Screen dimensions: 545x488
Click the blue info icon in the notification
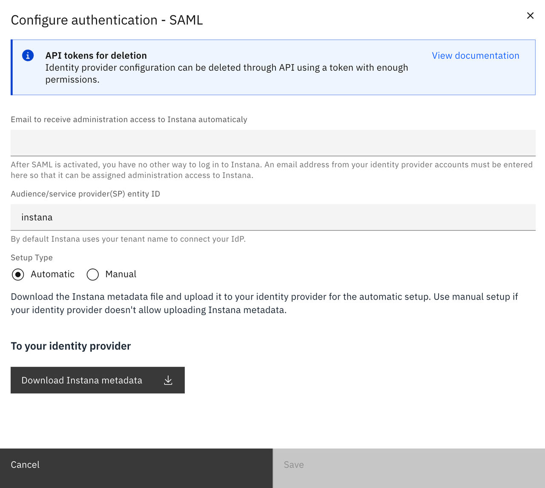click(x=28, y=55)
